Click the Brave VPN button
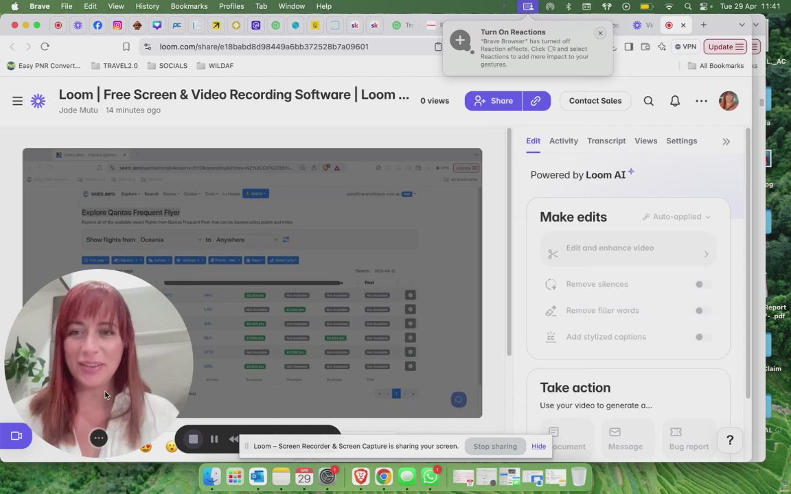This screenshot has height=494, width=791. pos(685,47)
